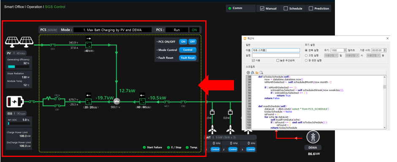Click the DEWA grid tower icon
The image size is (397, 162).
point(313,138)
